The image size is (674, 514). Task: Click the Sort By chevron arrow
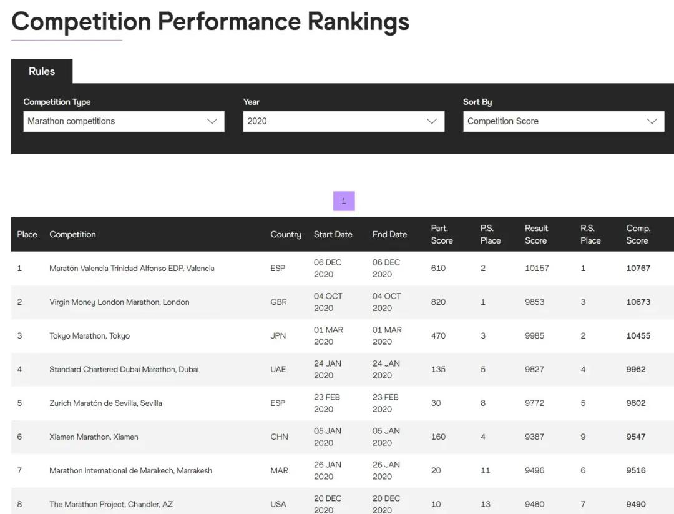652,121
